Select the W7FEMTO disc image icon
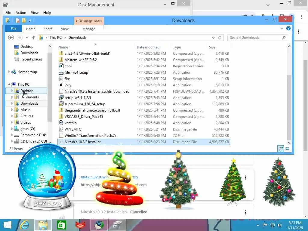Screen dimensions: 308x231 point(61,129)
